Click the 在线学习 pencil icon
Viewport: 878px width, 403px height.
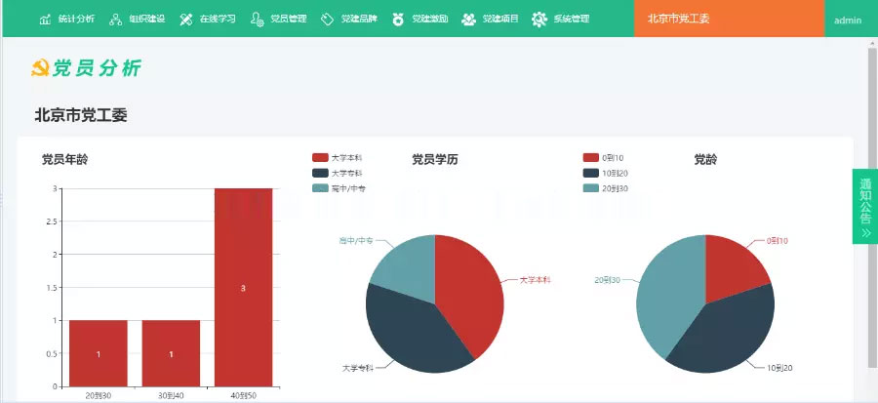[x=186, y=20]
